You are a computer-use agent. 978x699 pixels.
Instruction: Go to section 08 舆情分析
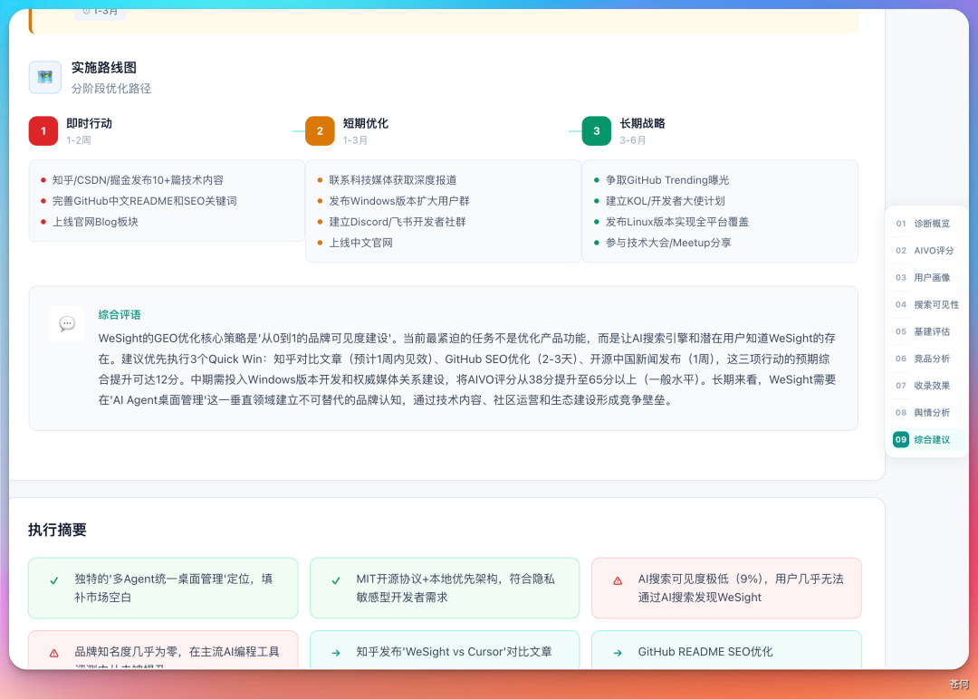pos(924,413)
